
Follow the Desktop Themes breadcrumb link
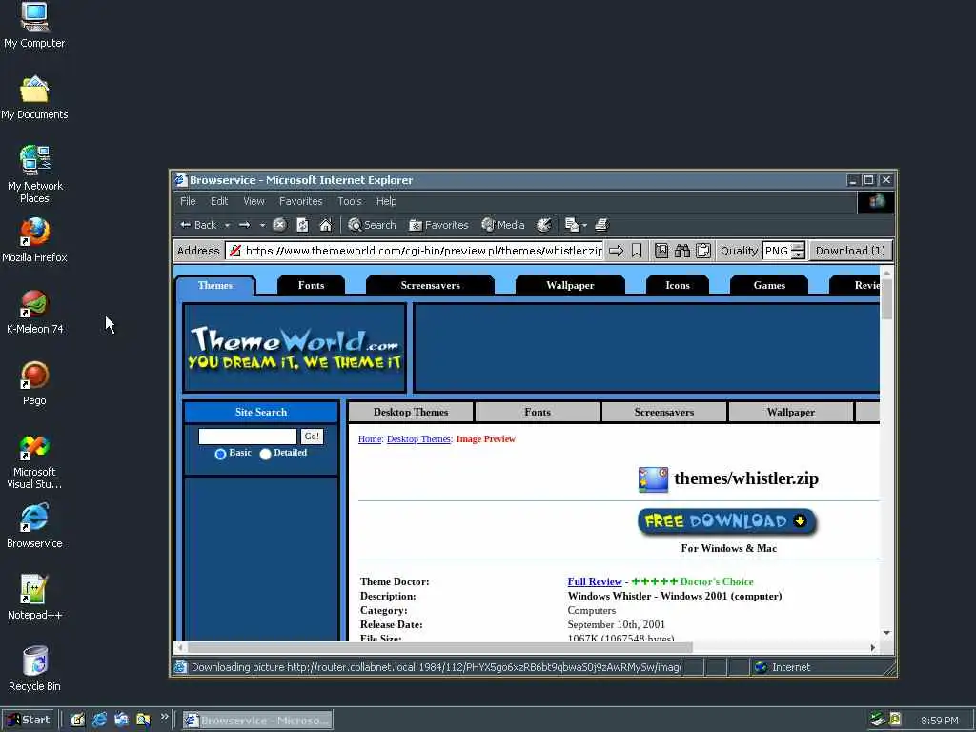pyautogui.click(x=418, y=438)
